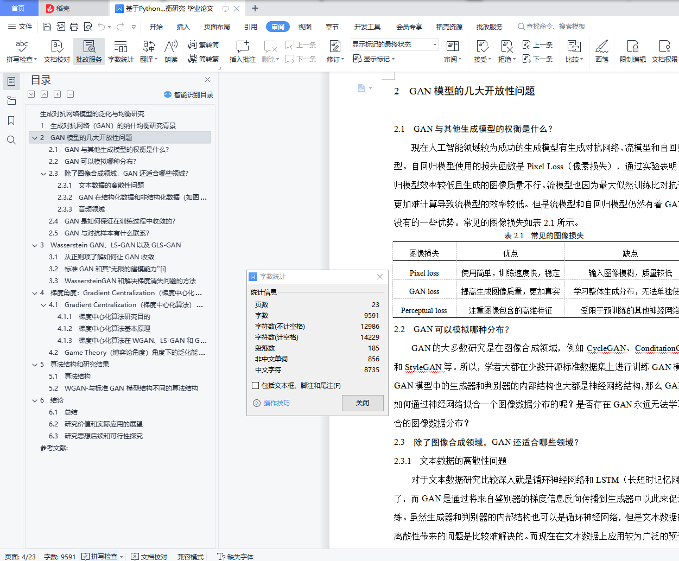Open the 文件 file menu
Screen dimensions: 679x561
(x=20, y=27)
